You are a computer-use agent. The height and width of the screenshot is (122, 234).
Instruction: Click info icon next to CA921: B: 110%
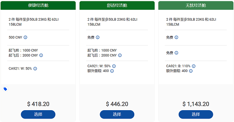194,66
